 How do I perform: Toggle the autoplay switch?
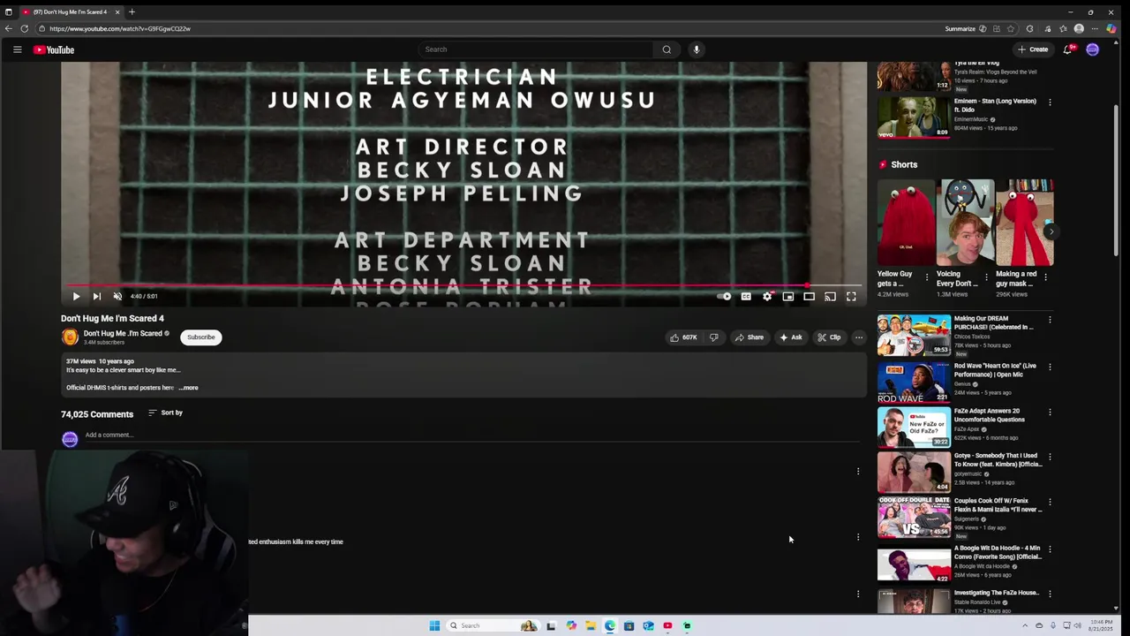tap(724, 297)
